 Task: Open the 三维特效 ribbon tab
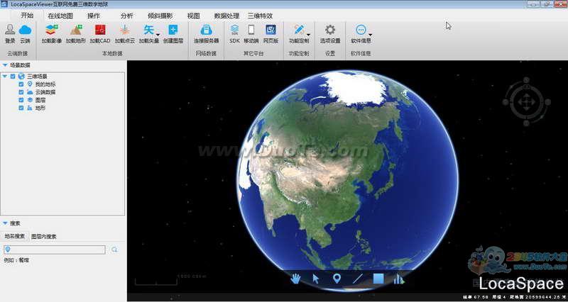260,16
